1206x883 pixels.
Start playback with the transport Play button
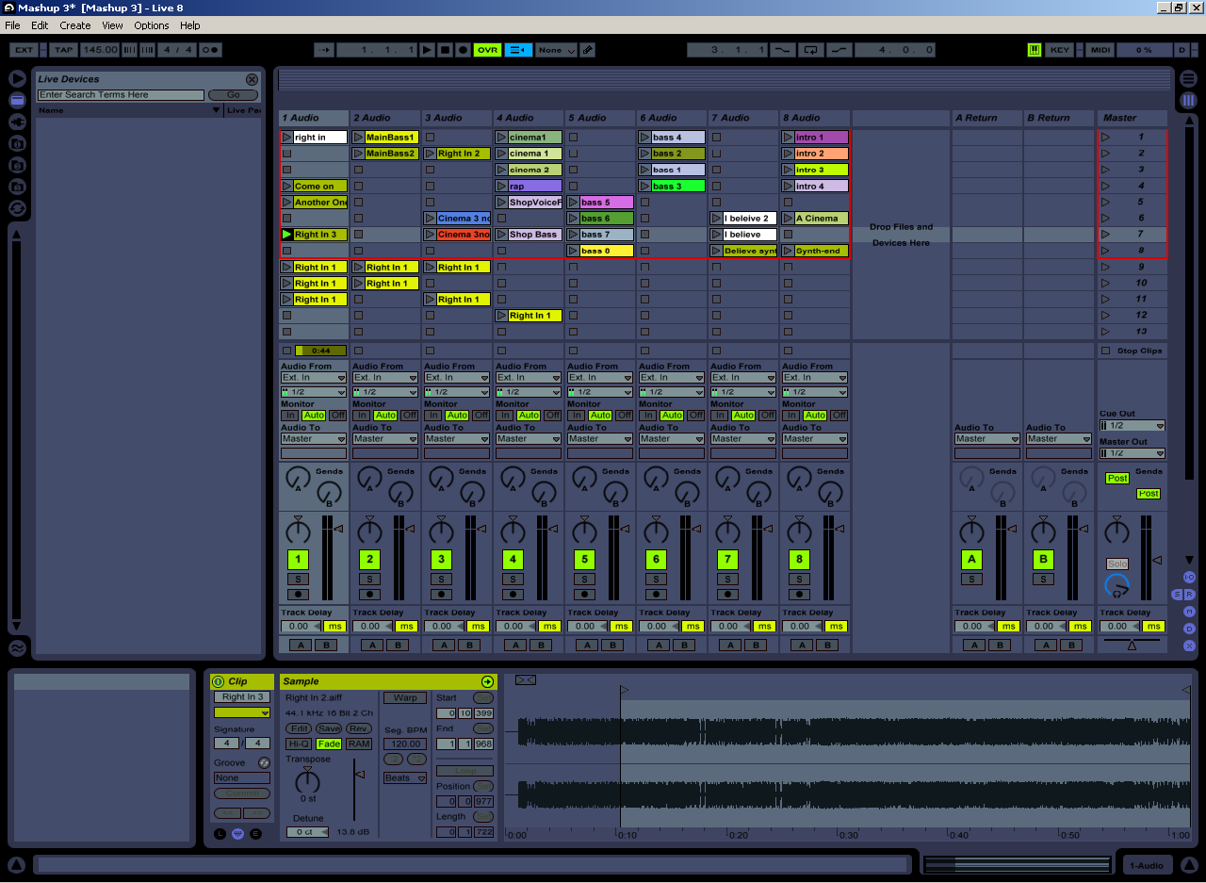point(427,50)
